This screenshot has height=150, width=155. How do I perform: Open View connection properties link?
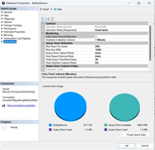(x=21, y=106)
